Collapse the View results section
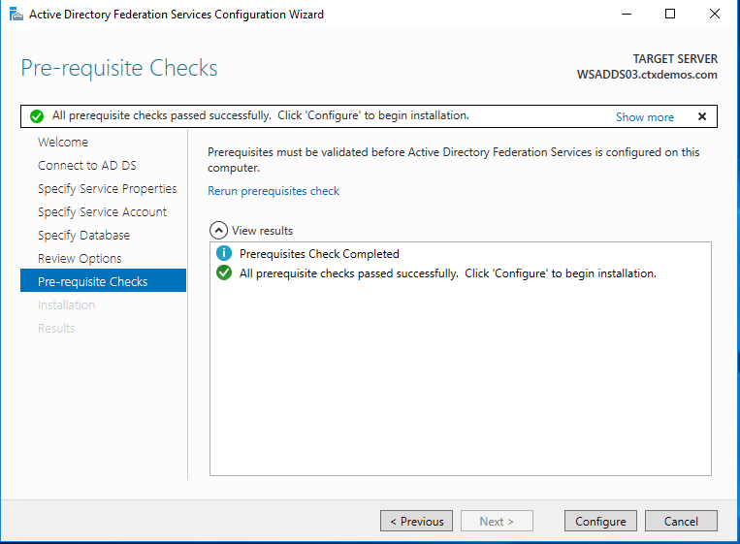Viewport: 740px width, 544px height. pos(219,231)
